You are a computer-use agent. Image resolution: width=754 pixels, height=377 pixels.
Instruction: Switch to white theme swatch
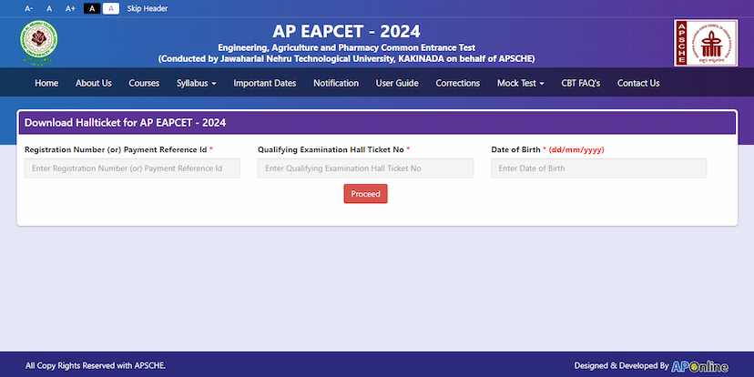tap(111, 9)
